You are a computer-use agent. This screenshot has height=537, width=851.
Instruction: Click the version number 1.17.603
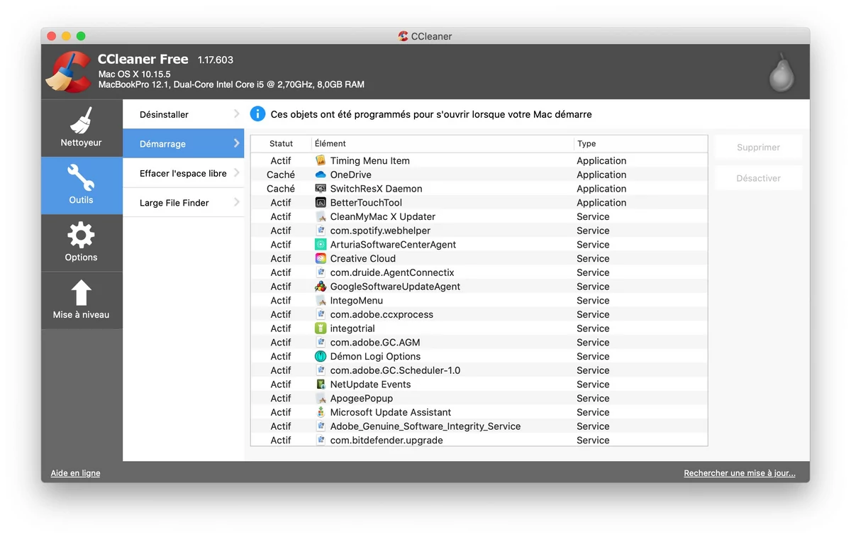tap(216, 60)
